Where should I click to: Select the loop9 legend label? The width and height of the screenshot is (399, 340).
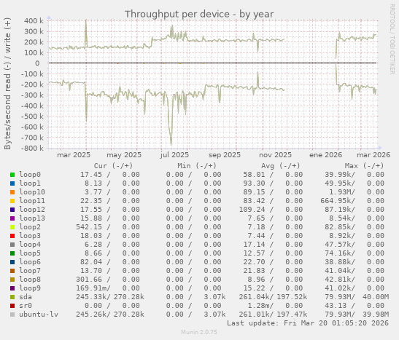pos(30,288)
